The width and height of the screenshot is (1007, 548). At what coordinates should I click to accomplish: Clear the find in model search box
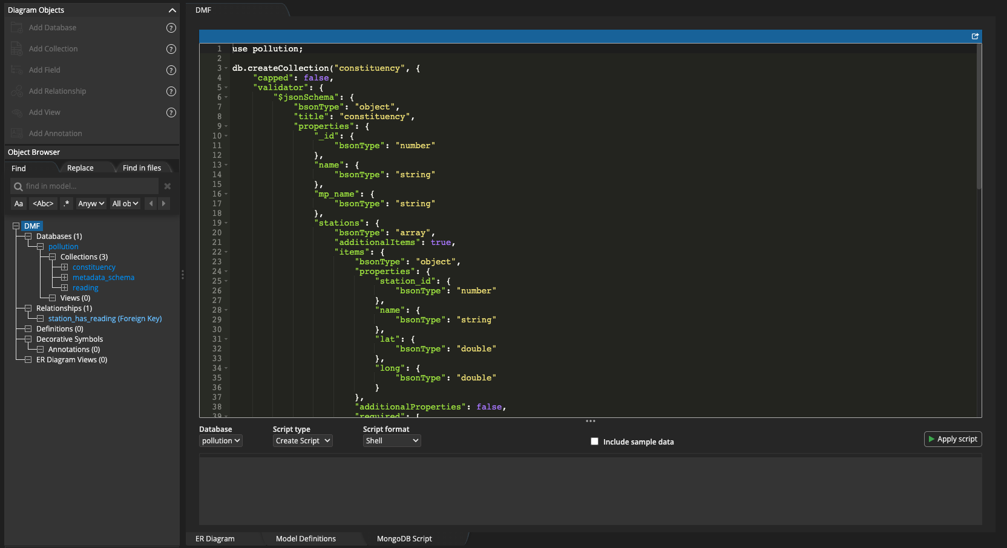pos(168,186)
